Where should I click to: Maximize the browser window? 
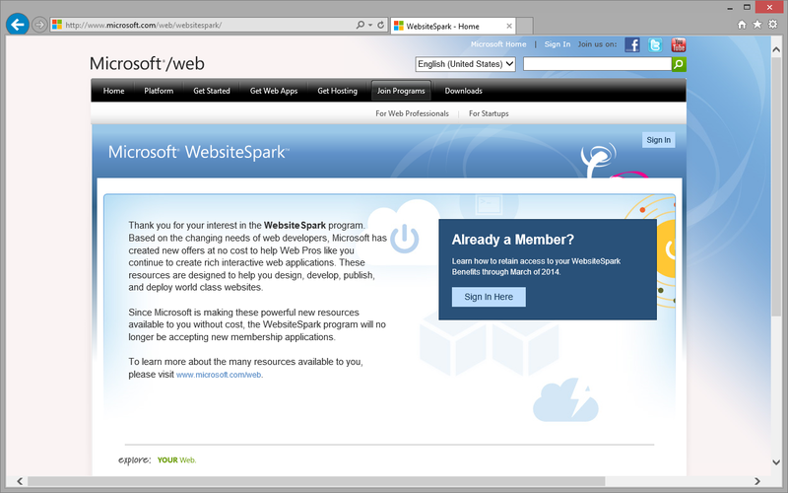(x=747, y=7)
